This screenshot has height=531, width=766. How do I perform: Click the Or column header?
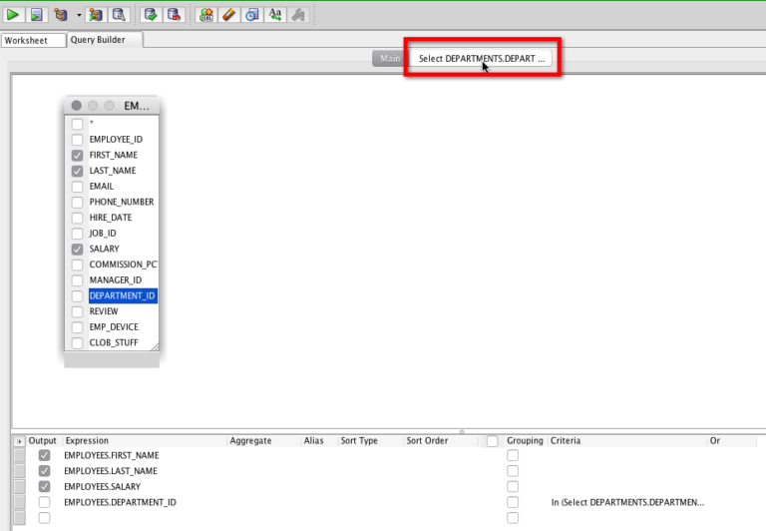732,440
